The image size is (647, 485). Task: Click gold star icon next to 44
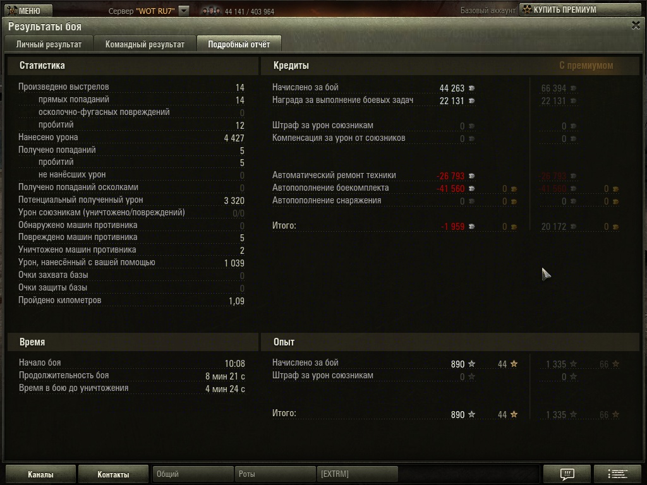pos(514,364)
